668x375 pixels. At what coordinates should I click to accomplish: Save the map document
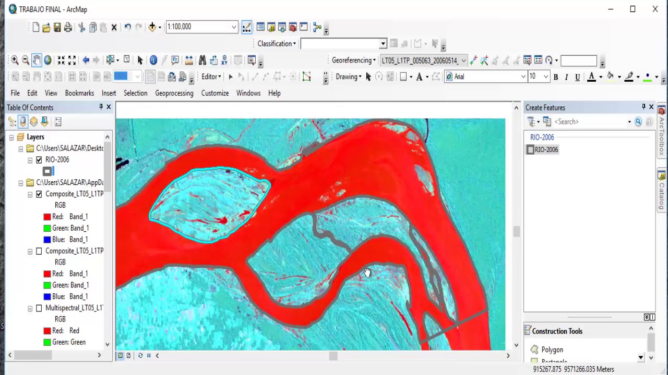click(x=57, y=27)
